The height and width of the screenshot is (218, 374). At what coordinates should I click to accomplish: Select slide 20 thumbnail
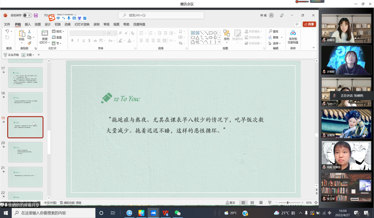point(25,152)
